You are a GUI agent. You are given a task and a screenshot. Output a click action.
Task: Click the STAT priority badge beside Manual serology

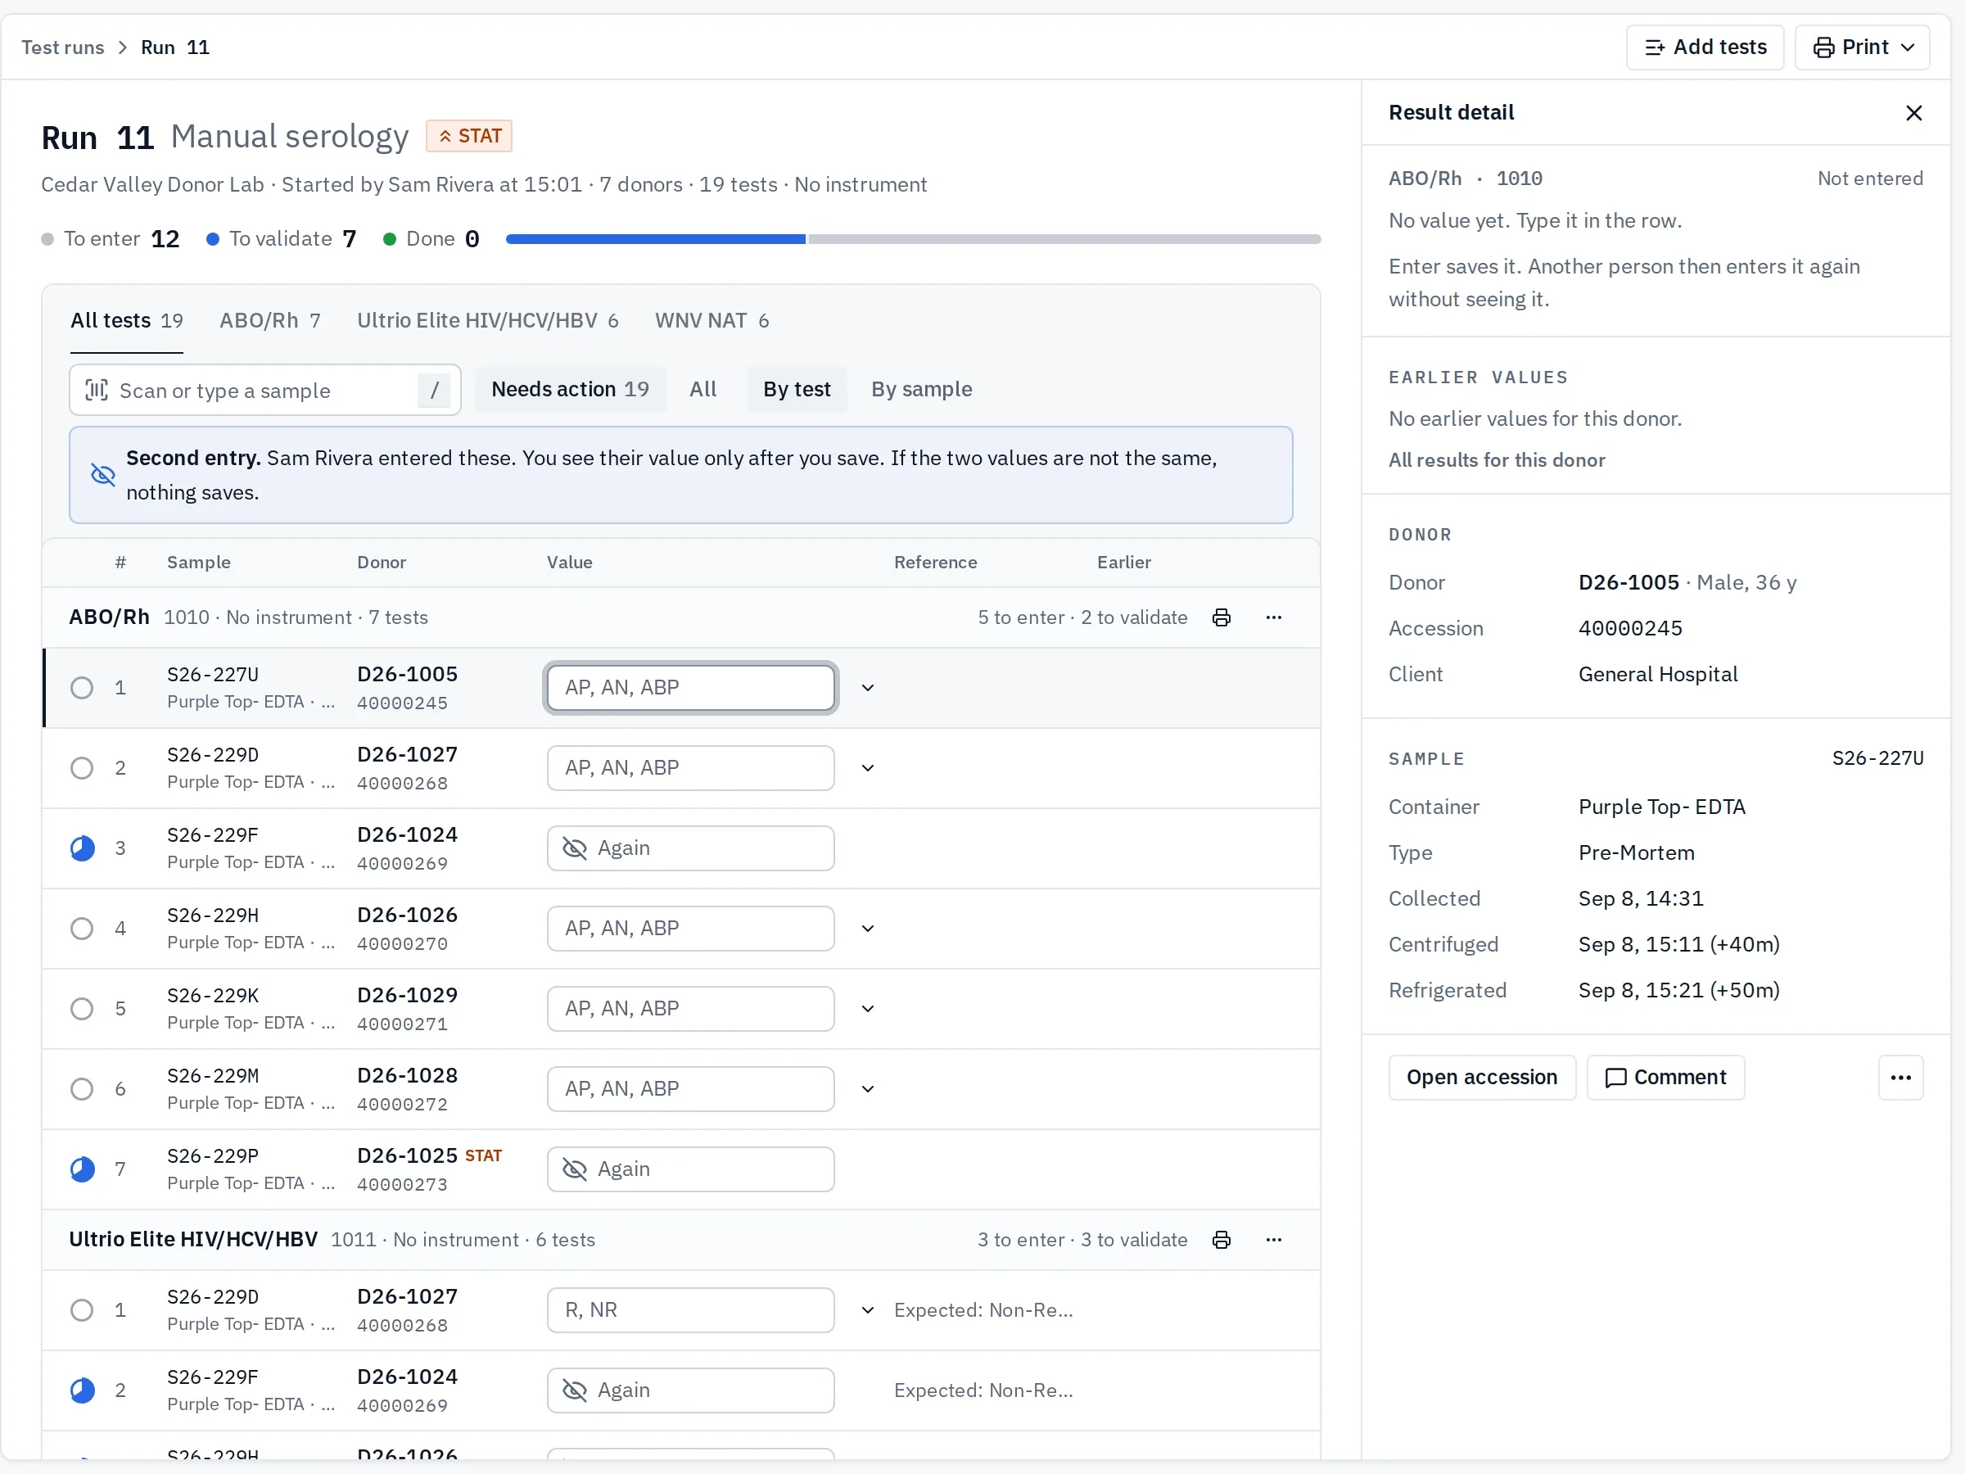click(469, 136)
